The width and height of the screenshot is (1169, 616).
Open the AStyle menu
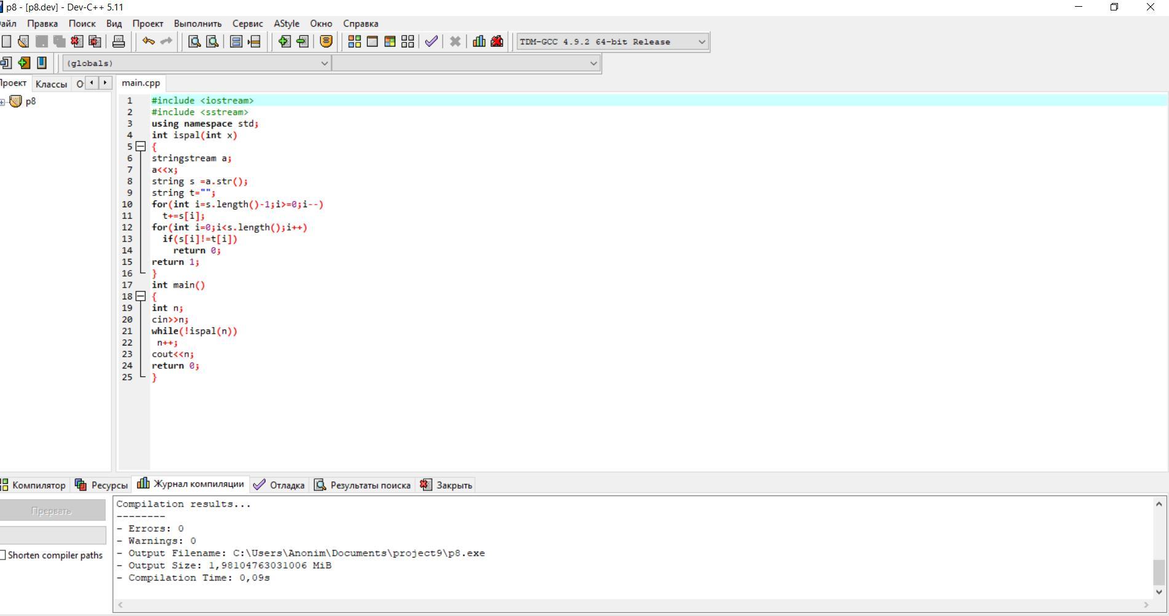click(x=287, y=23)
